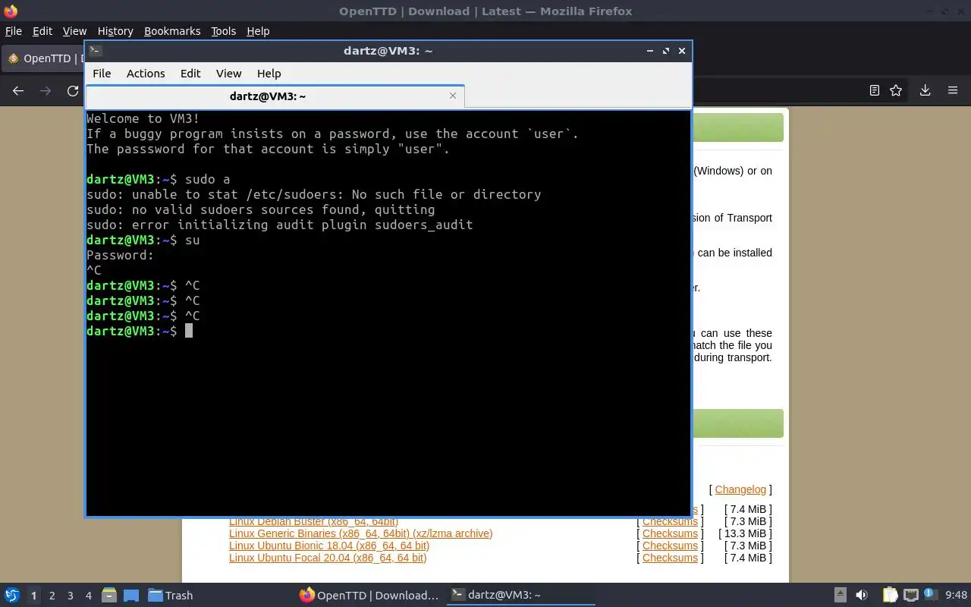Click Firefox back arrow button
Screen dimensions: 971x607
pyautogui.click(x=18, y=91)
